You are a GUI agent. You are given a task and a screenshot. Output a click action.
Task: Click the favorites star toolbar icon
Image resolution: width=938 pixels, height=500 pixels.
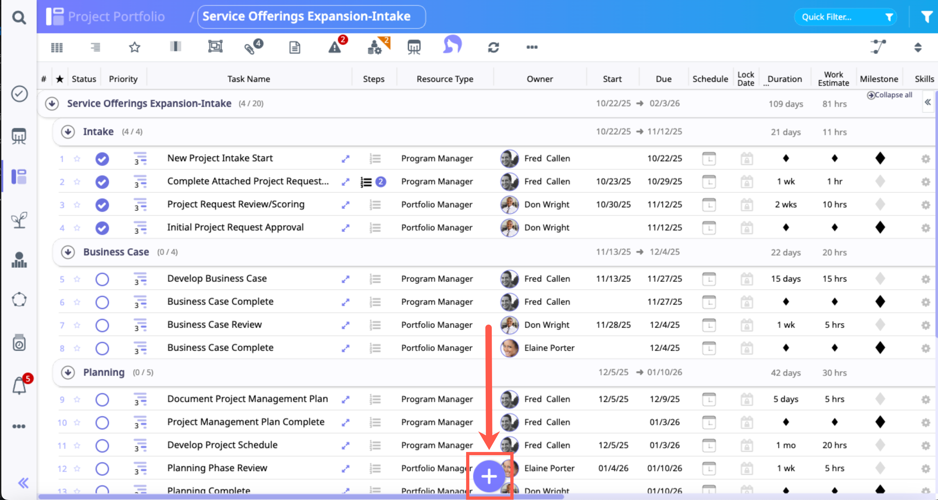click(134, 47)
